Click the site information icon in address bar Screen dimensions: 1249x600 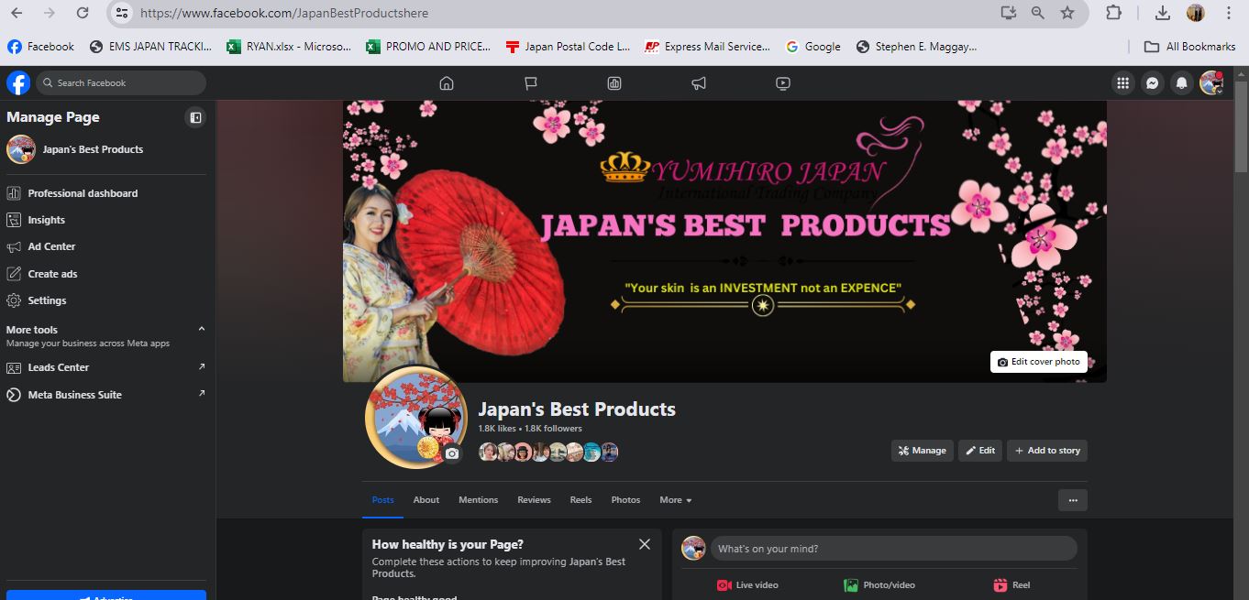122,13
